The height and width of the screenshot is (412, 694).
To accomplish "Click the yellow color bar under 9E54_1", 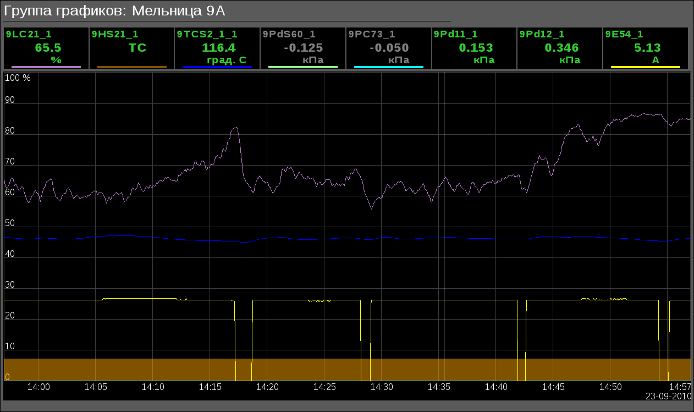I will (646, 67).
